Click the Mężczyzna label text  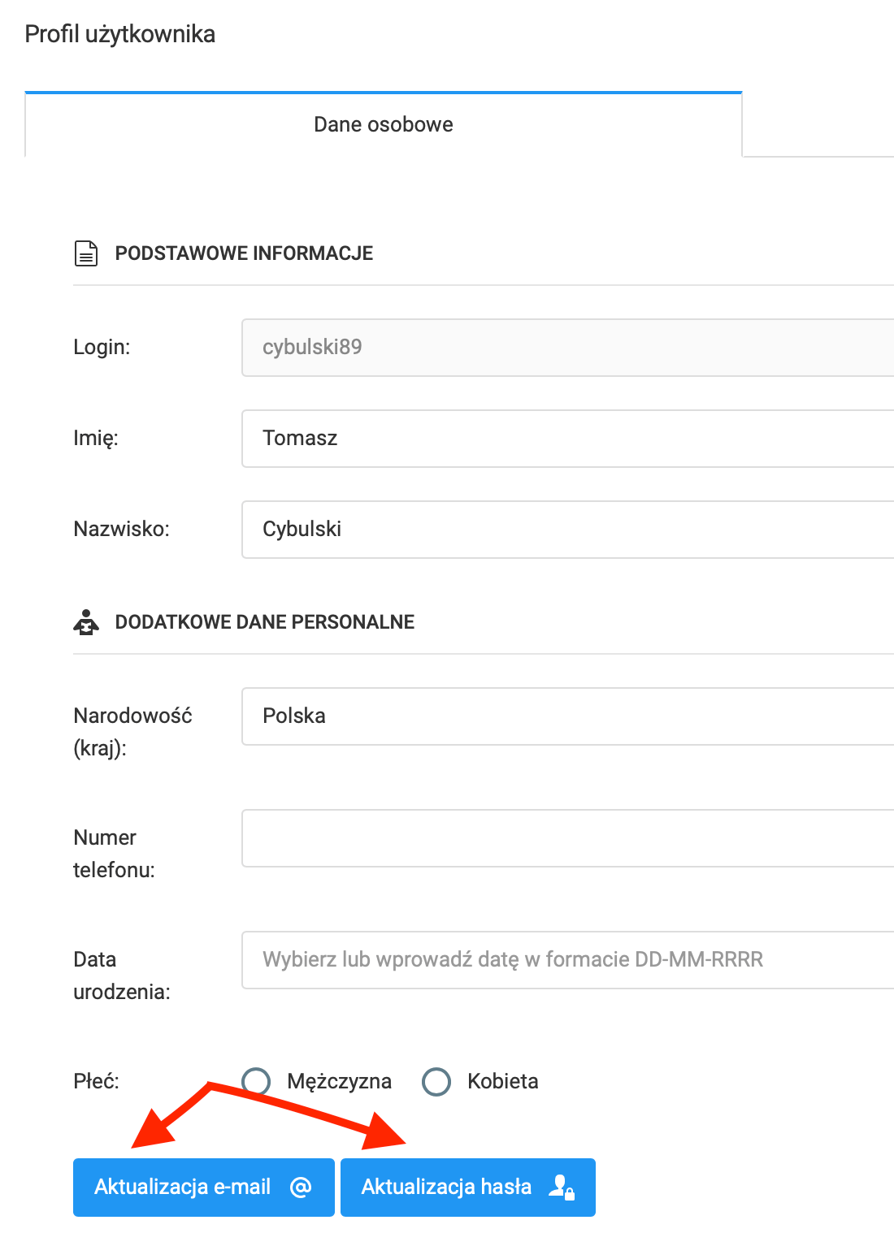[x=339, y=1081]
